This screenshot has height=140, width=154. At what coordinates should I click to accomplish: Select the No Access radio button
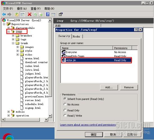coord(65,104)
